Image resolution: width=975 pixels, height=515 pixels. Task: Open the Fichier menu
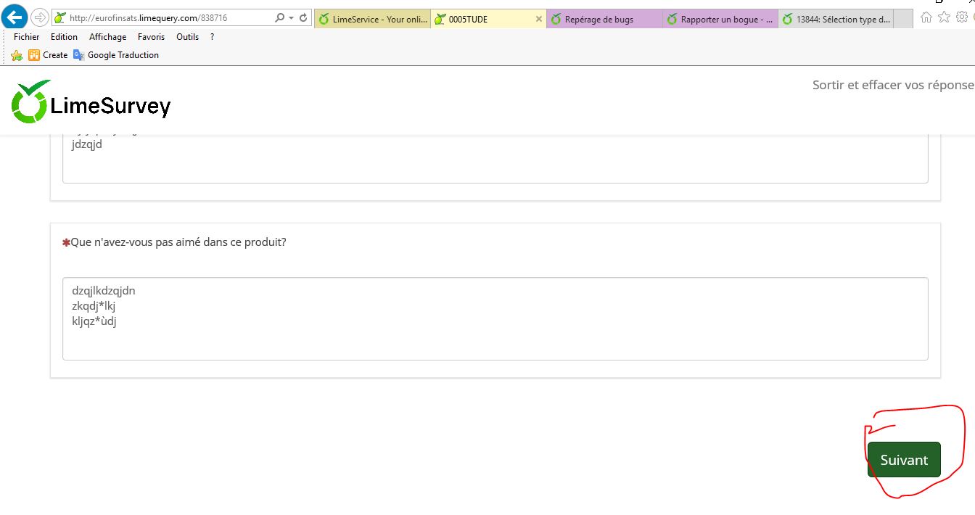(x=27, y=37)
